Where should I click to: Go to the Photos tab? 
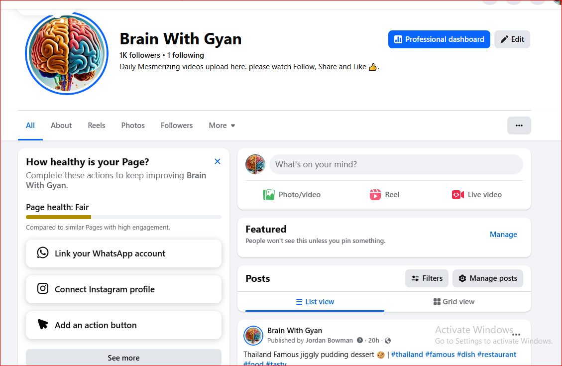coord(133,125)
